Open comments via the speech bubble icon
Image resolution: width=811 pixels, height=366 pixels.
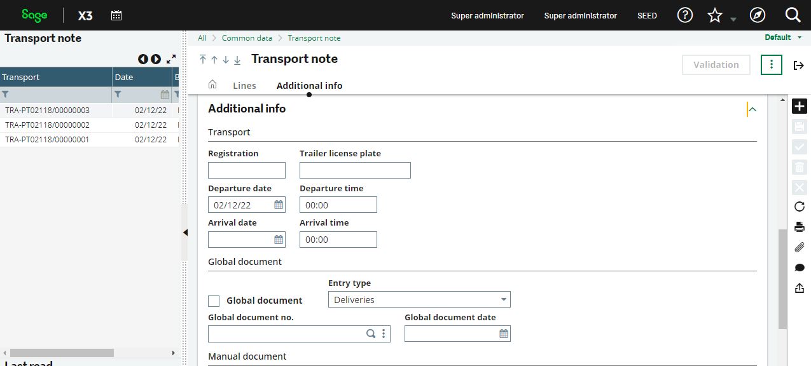point(799,267)
